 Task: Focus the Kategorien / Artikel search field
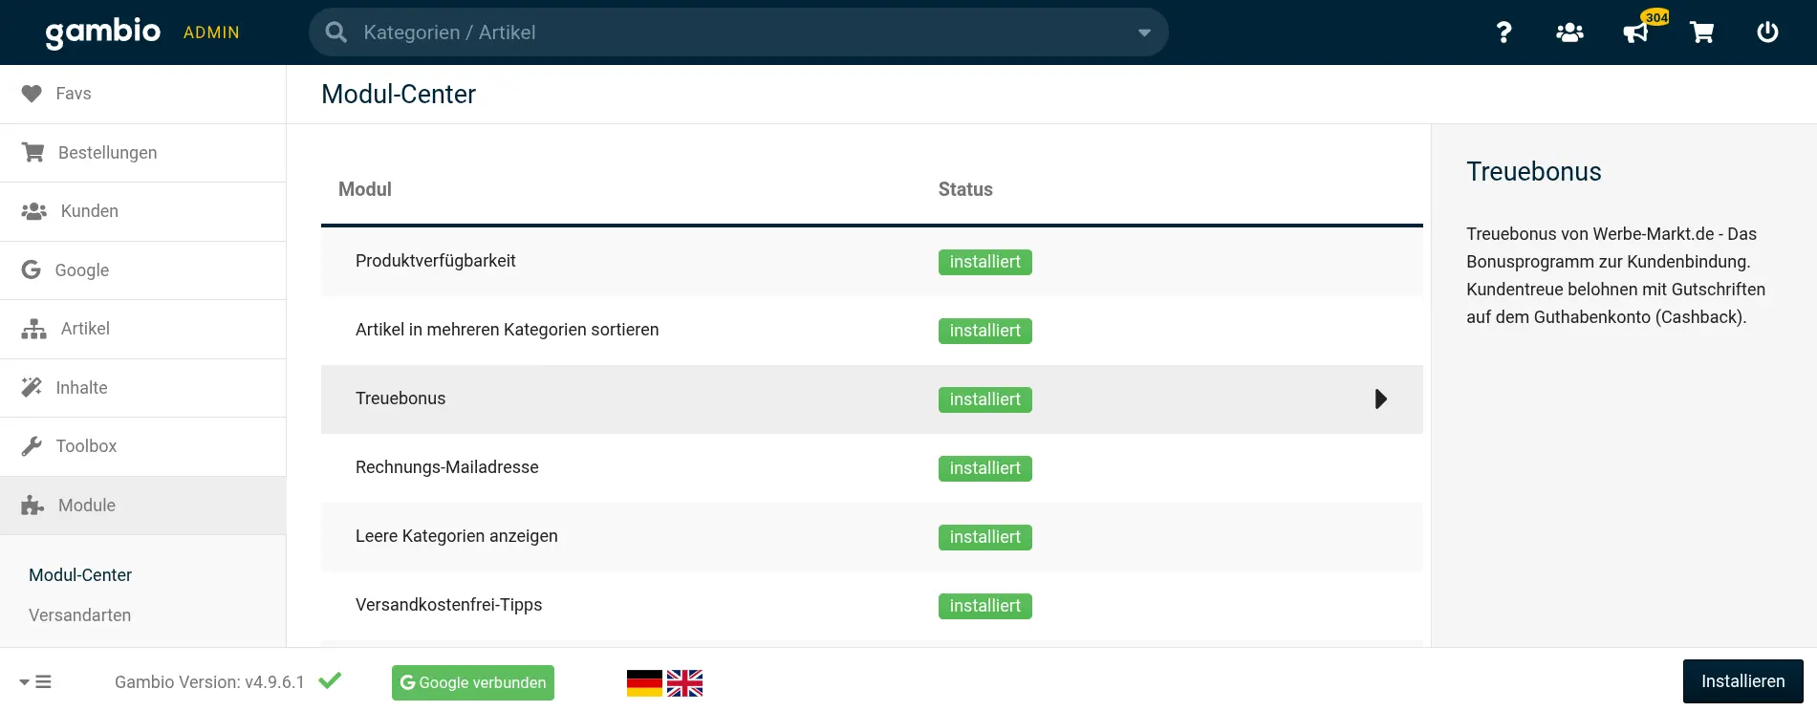click(x=736, y=32)
